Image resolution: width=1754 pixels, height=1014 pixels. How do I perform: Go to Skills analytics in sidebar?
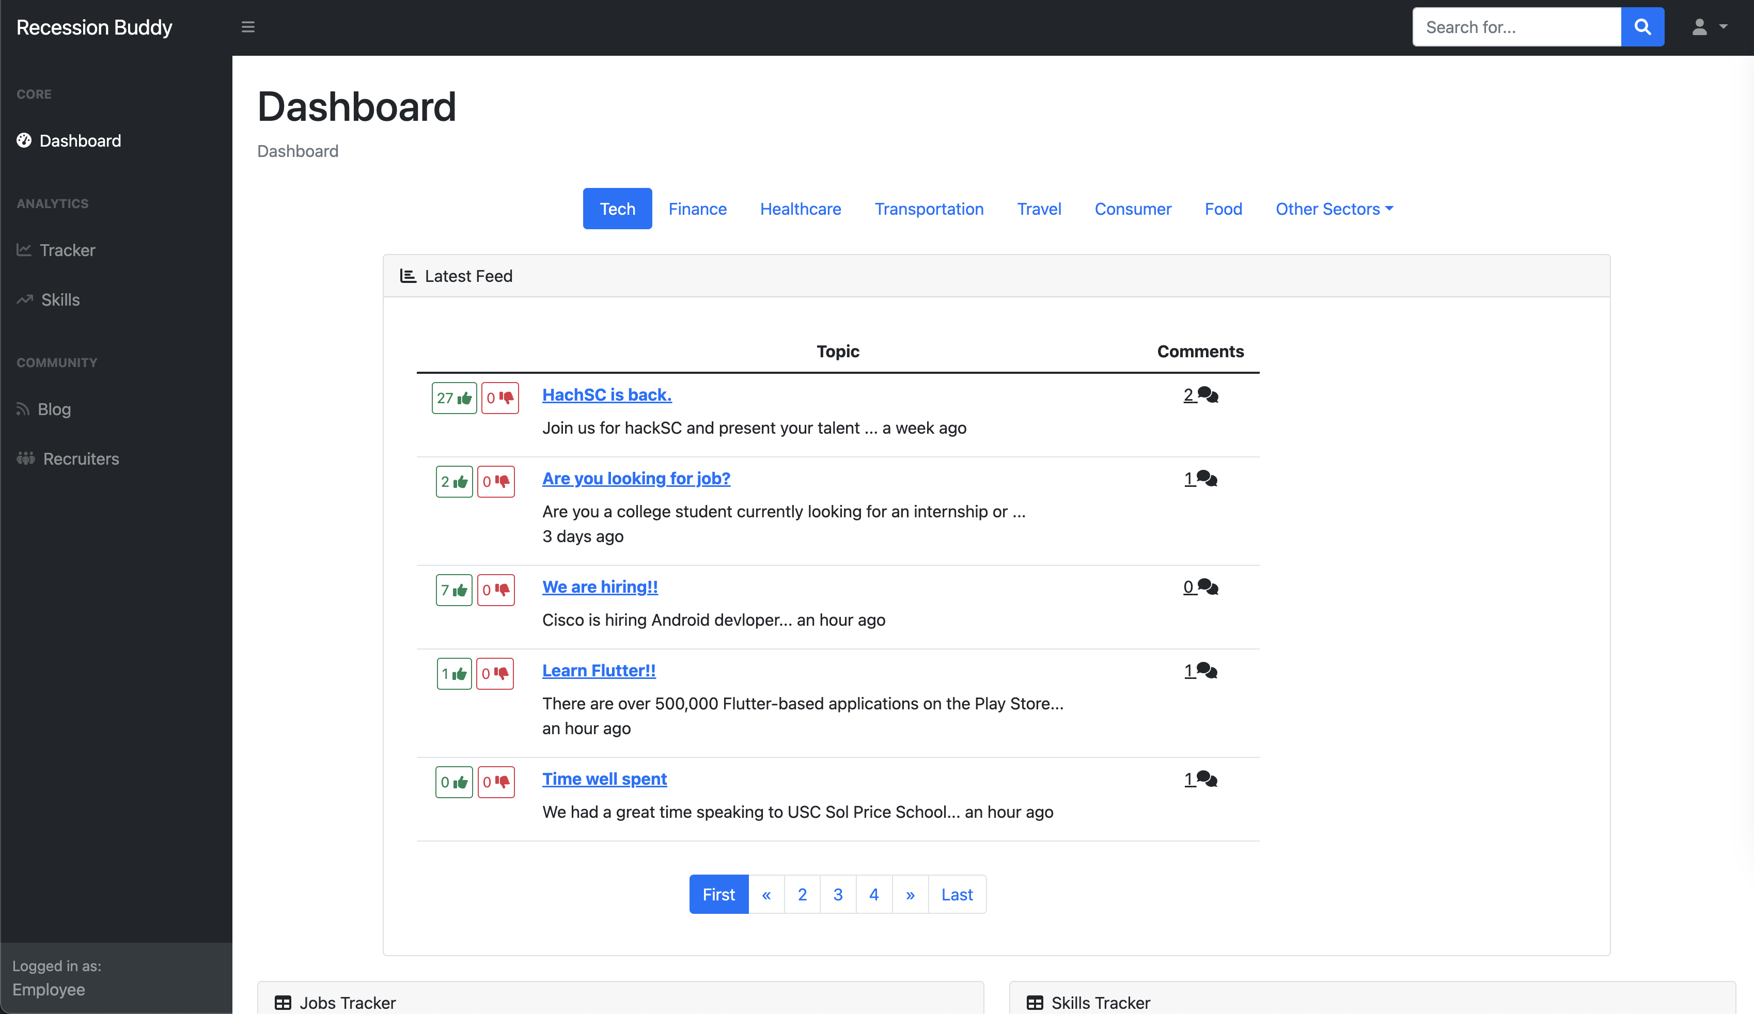coord(60,300)
